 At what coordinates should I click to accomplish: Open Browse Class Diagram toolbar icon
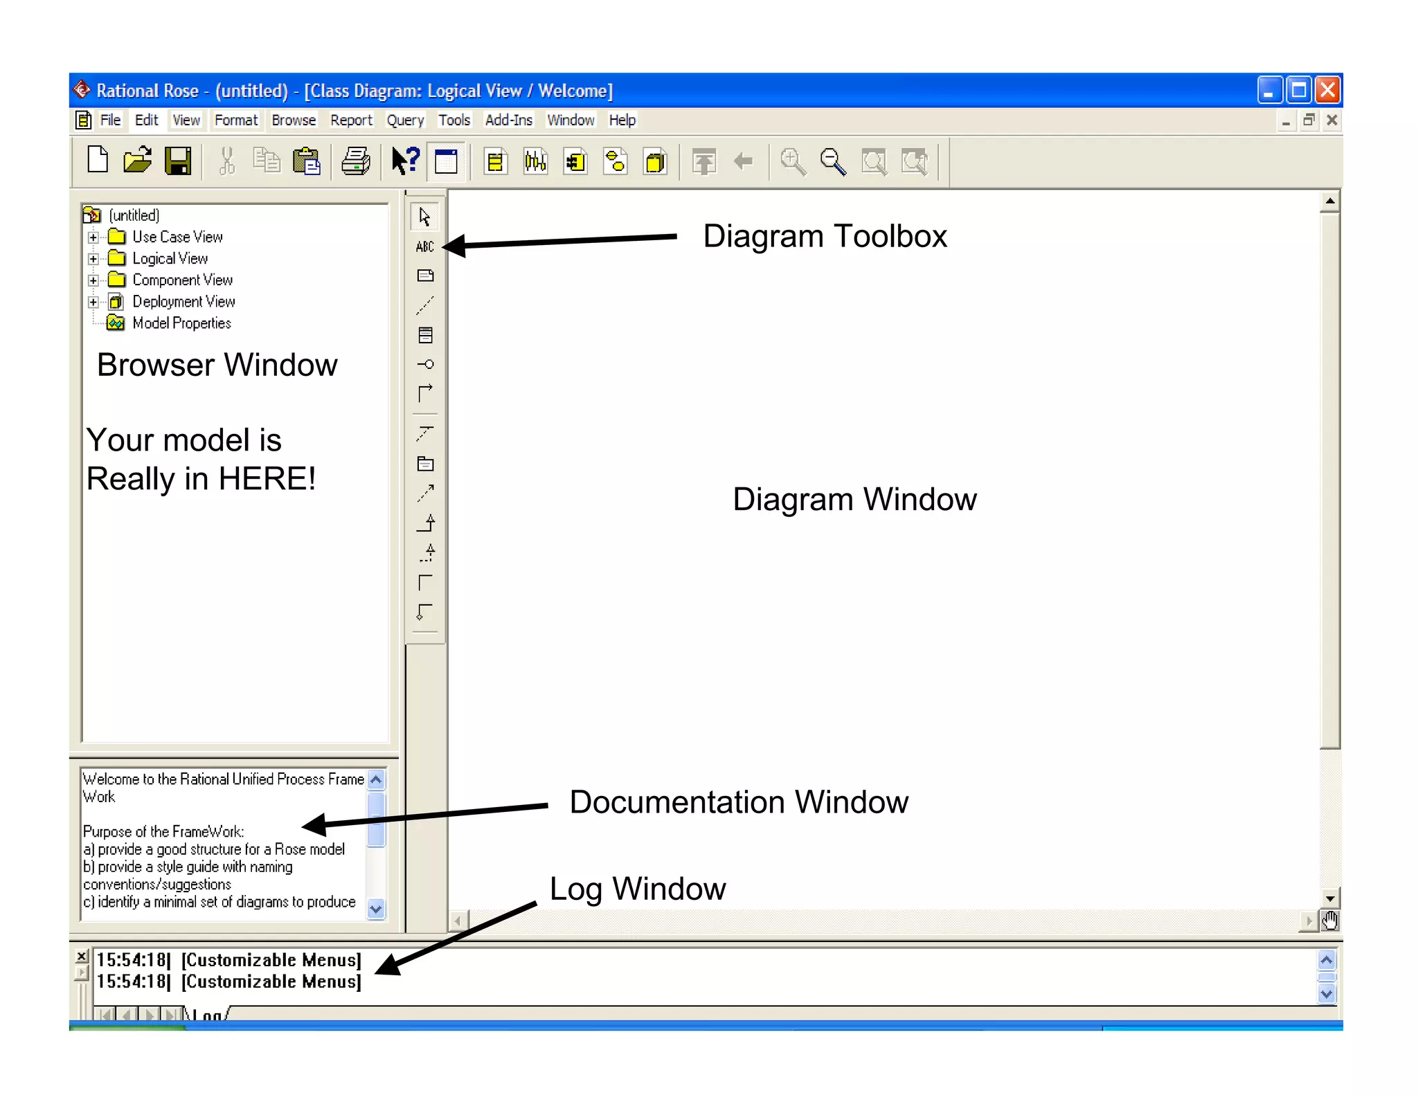(x=495, y=161)
